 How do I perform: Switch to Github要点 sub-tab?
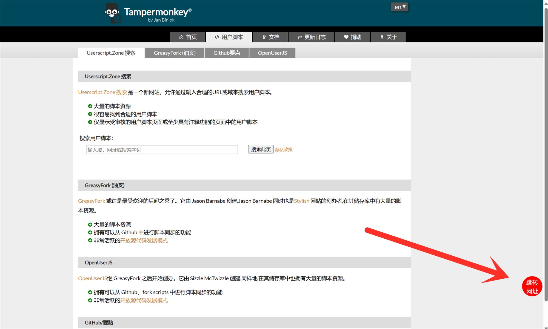pyautogui.click(x=227, y=53)
